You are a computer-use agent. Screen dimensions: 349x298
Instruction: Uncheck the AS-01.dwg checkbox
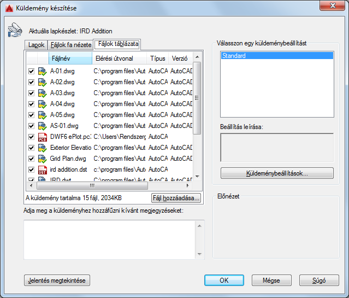tap(31, 126)
